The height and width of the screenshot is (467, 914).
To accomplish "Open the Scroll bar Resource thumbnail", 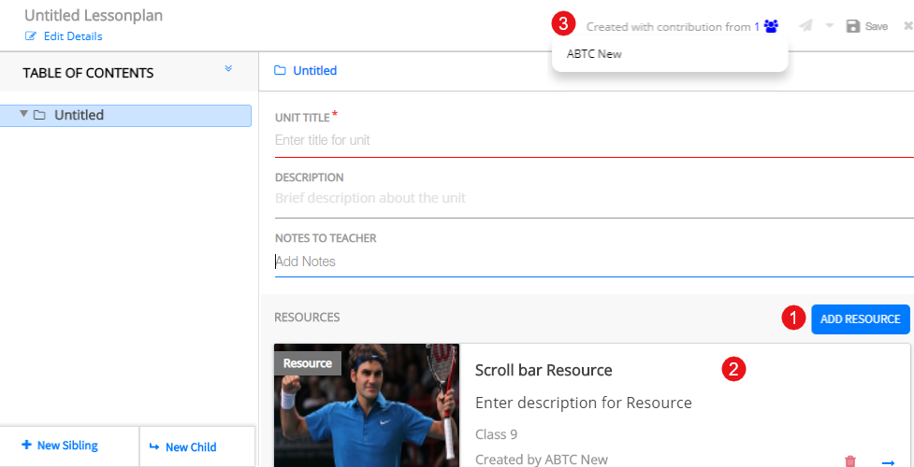I will tap(366, 405).
